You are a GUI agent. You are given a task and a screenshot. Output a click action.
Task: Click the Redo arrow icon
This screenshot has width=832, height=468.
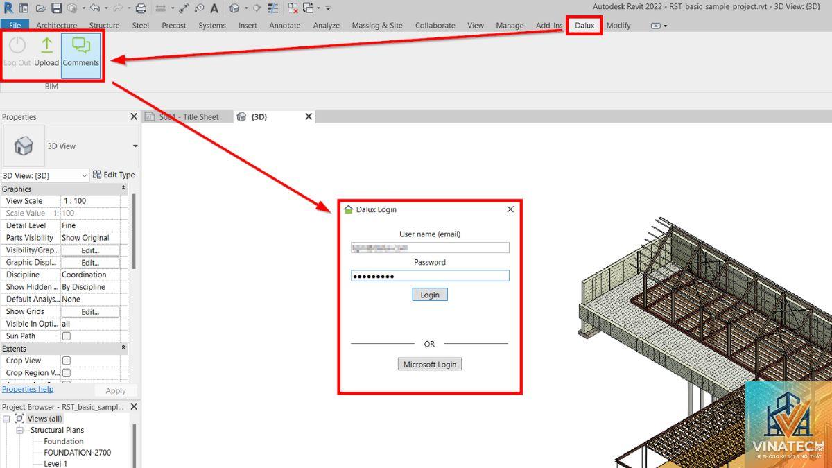pyautogui.click(x=117, y=8)
